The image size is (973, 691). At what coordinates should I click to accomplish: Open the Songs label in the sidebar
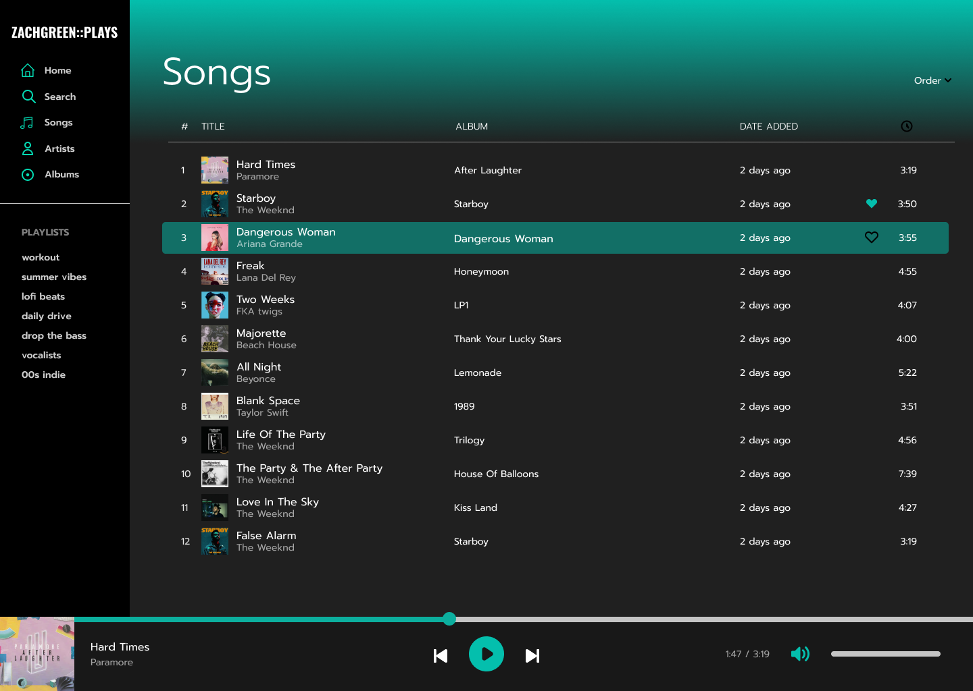tap(59, 122)
